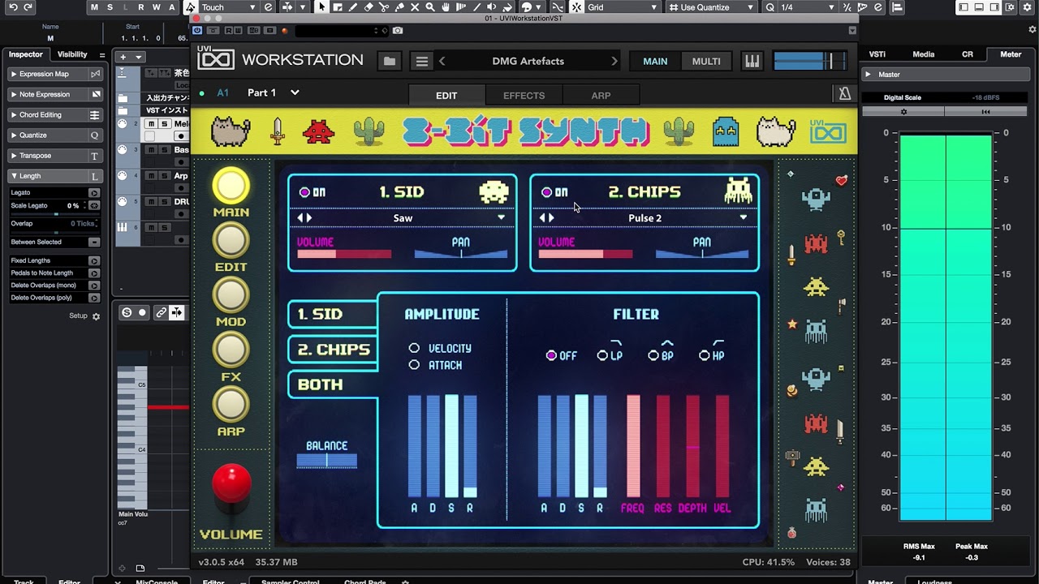This screenshot has height=584, width=1039.
Task: Open the EDIT tab
Action: pyautogui.click(x=446, y=96)
